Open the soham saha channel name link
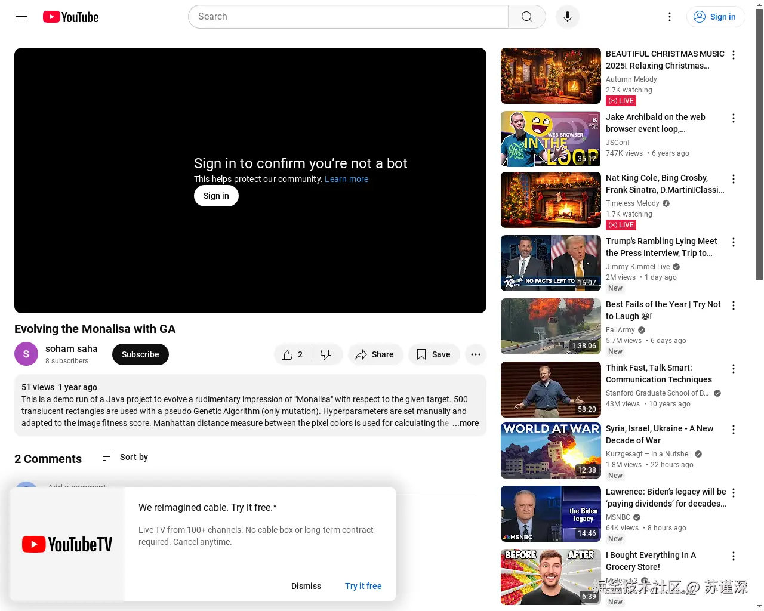The height and width of the screenshot is (611, 764). pyautogui.click(x=71, y=348)
